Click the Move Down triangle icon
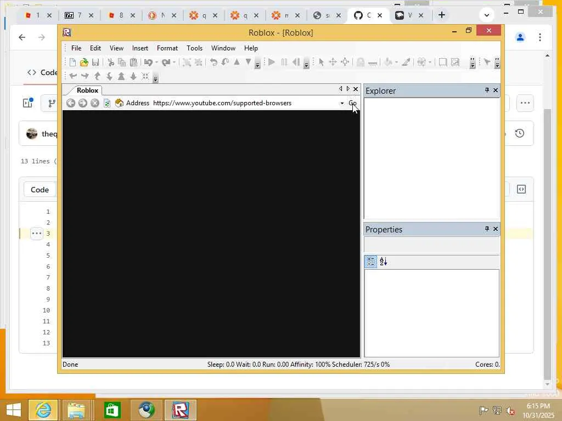 coord(248,62)
